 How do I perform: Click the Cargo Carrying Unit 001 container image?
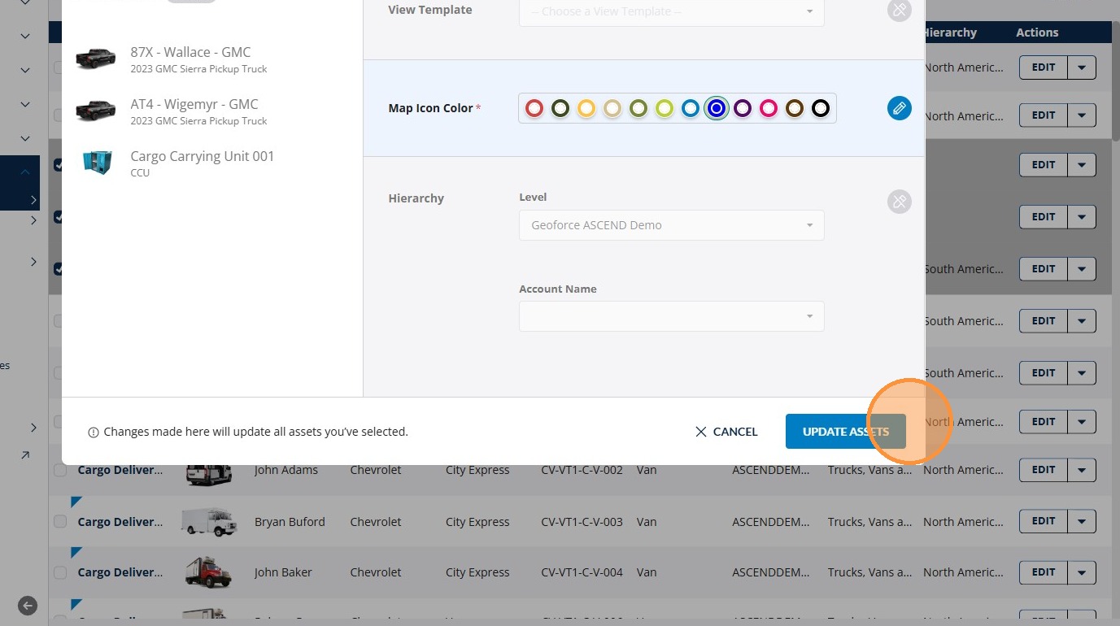click(98, 162)
